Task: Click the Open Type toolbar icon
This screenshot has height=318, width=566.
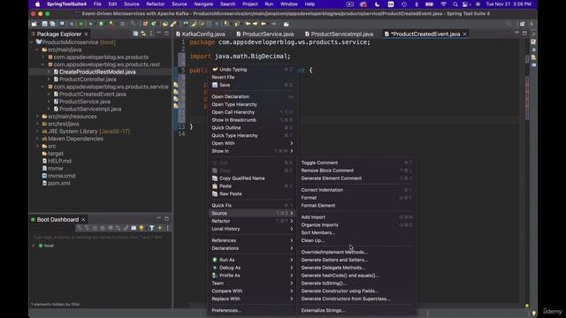Action: tap(165, 24)
